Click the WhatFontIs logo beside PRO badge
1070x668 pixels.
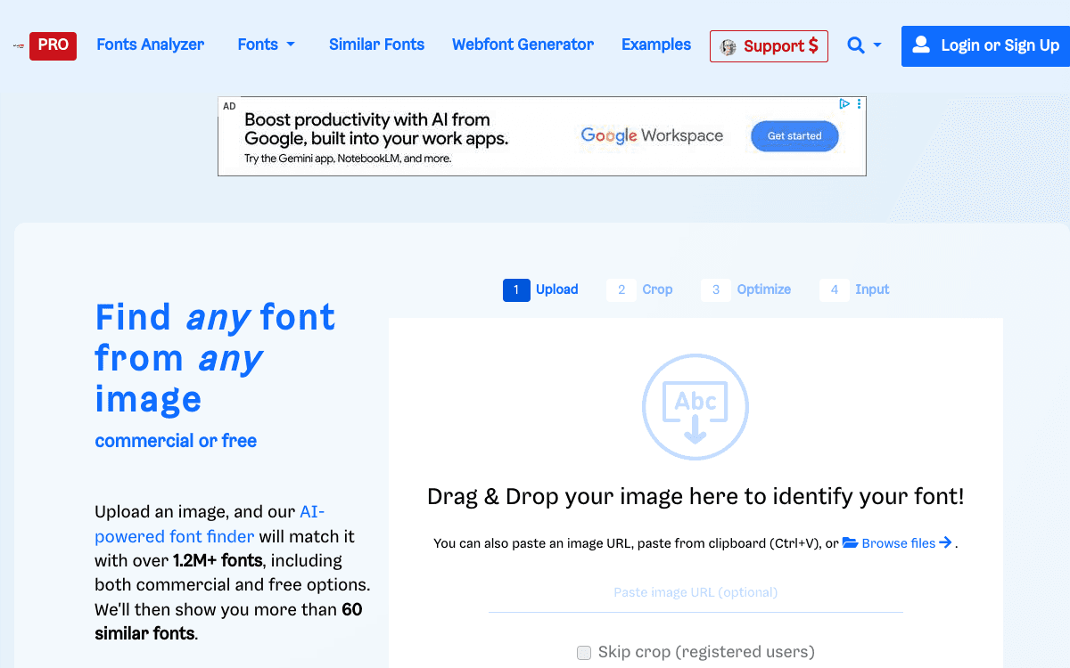[x=18, y=45]
